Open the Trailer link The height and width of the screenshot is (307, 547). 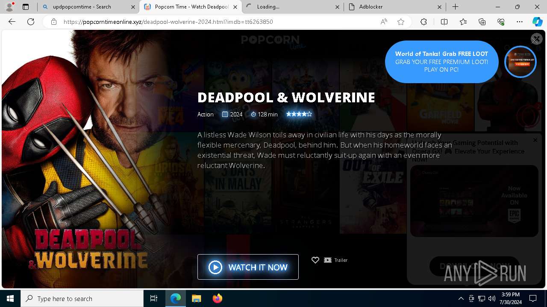(x=336, y=260)
